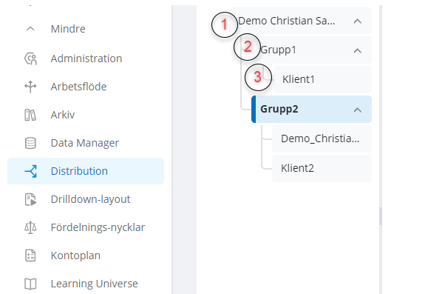Viewport: 428px width, 294px height.
Task: Click the Arkiv binders icon
Action: click(30, 115)
